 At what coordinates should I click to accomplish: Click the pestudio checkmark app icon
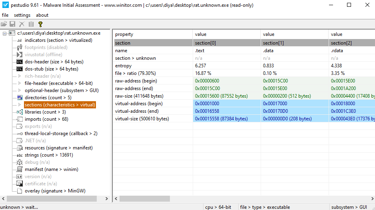click(6, 5)
